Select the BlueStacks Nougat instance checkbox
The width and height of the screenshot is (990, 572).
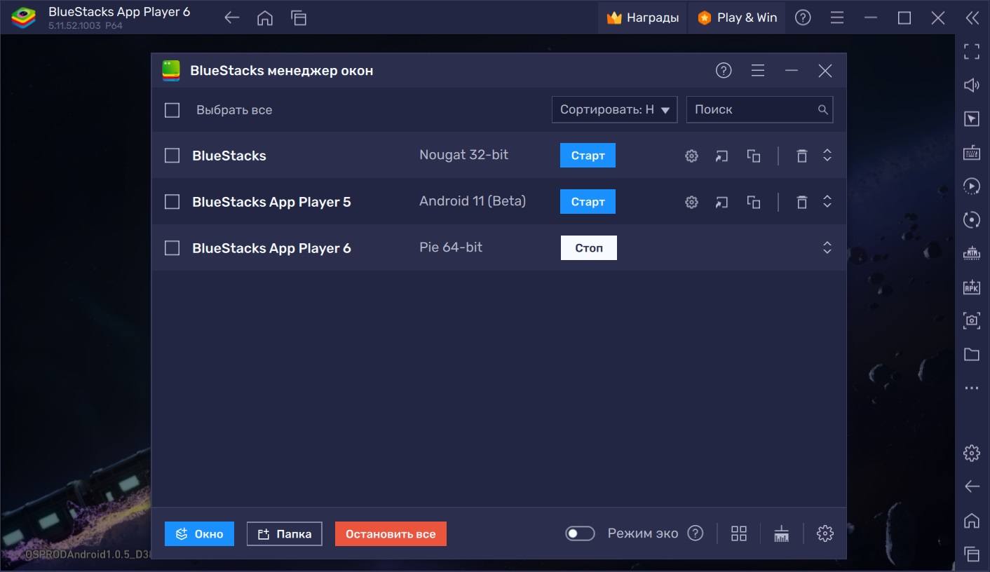(172, 156)
